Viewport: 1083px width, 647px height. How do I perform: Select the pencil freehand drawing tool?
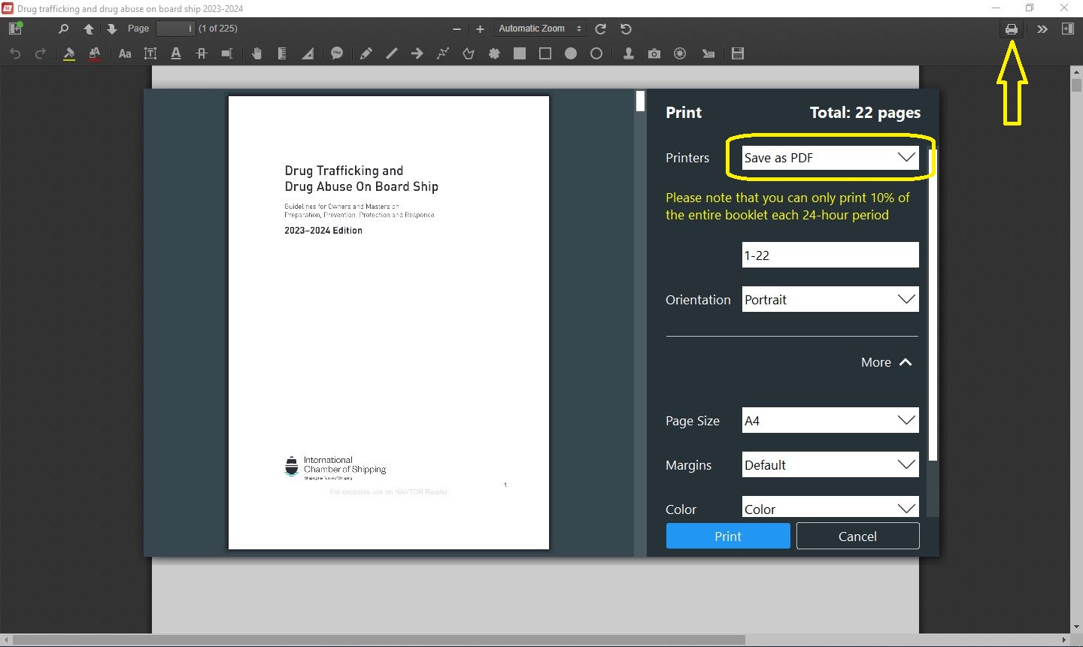pyautogui.click(x=366, y=53)
